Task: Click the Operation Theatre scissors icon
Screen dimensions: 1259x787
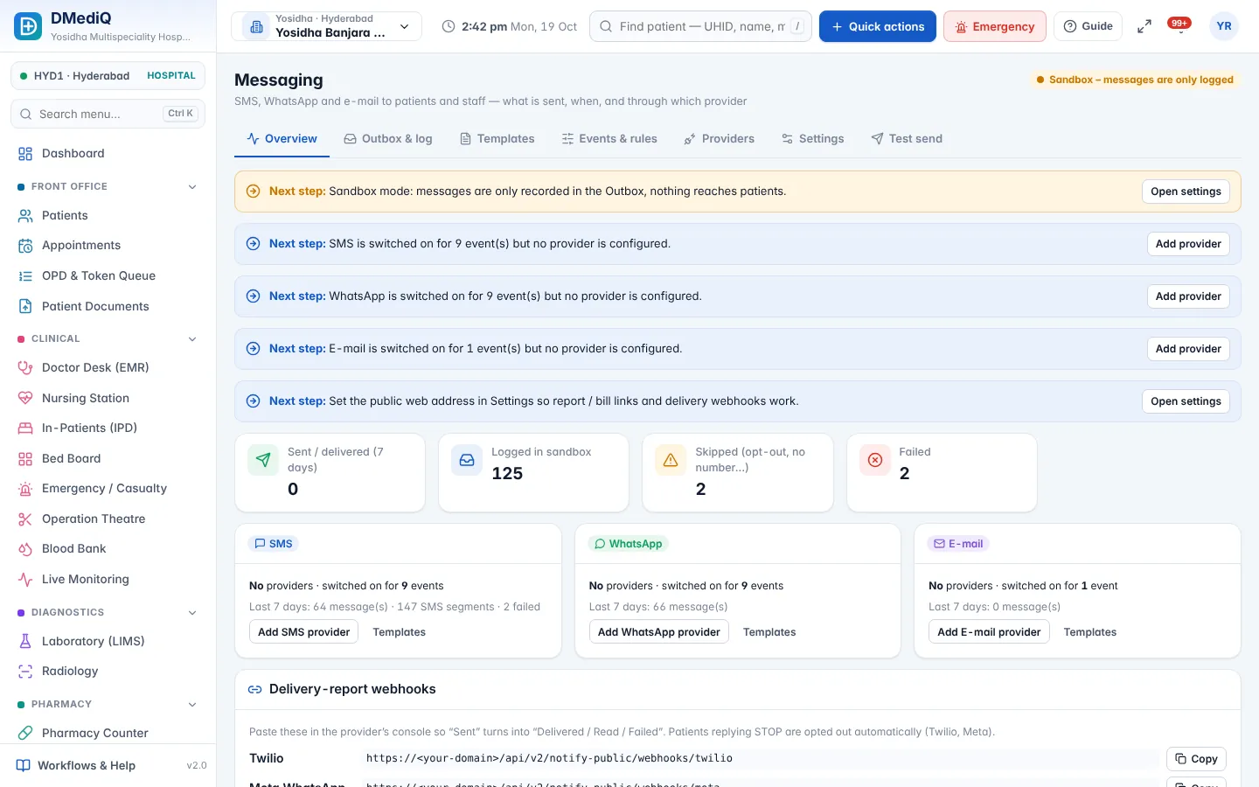Action: coord(25,519)
